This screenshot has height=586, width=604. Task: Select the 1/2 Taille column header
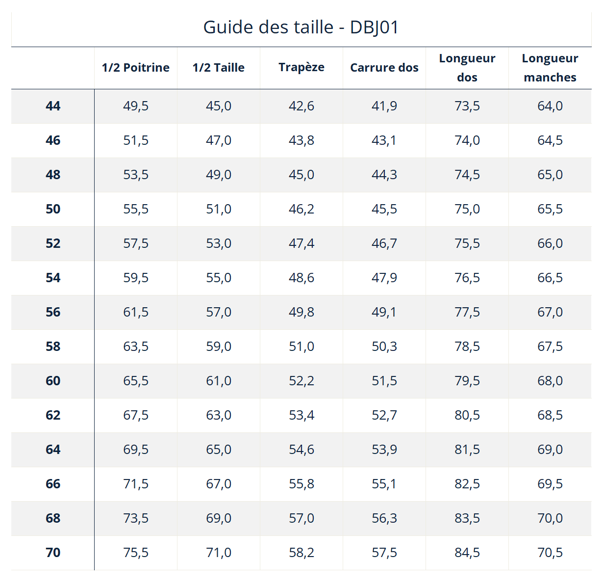[219, 68]
